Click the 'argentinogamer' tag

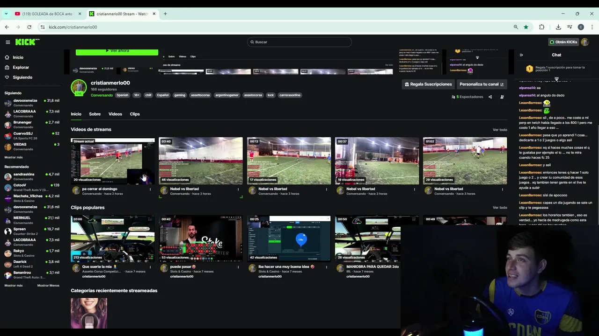coord(227,95)
